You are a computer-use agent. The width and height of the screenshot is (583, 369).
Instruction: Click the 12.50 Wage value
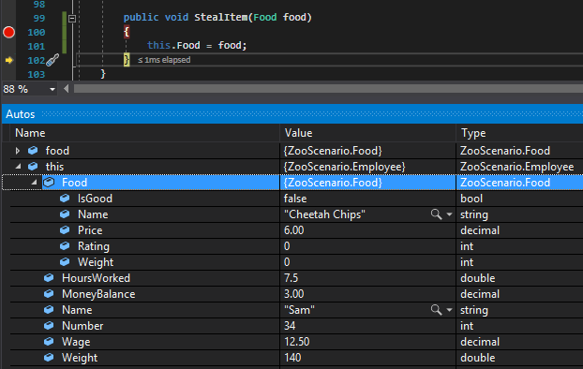point(297,342)
